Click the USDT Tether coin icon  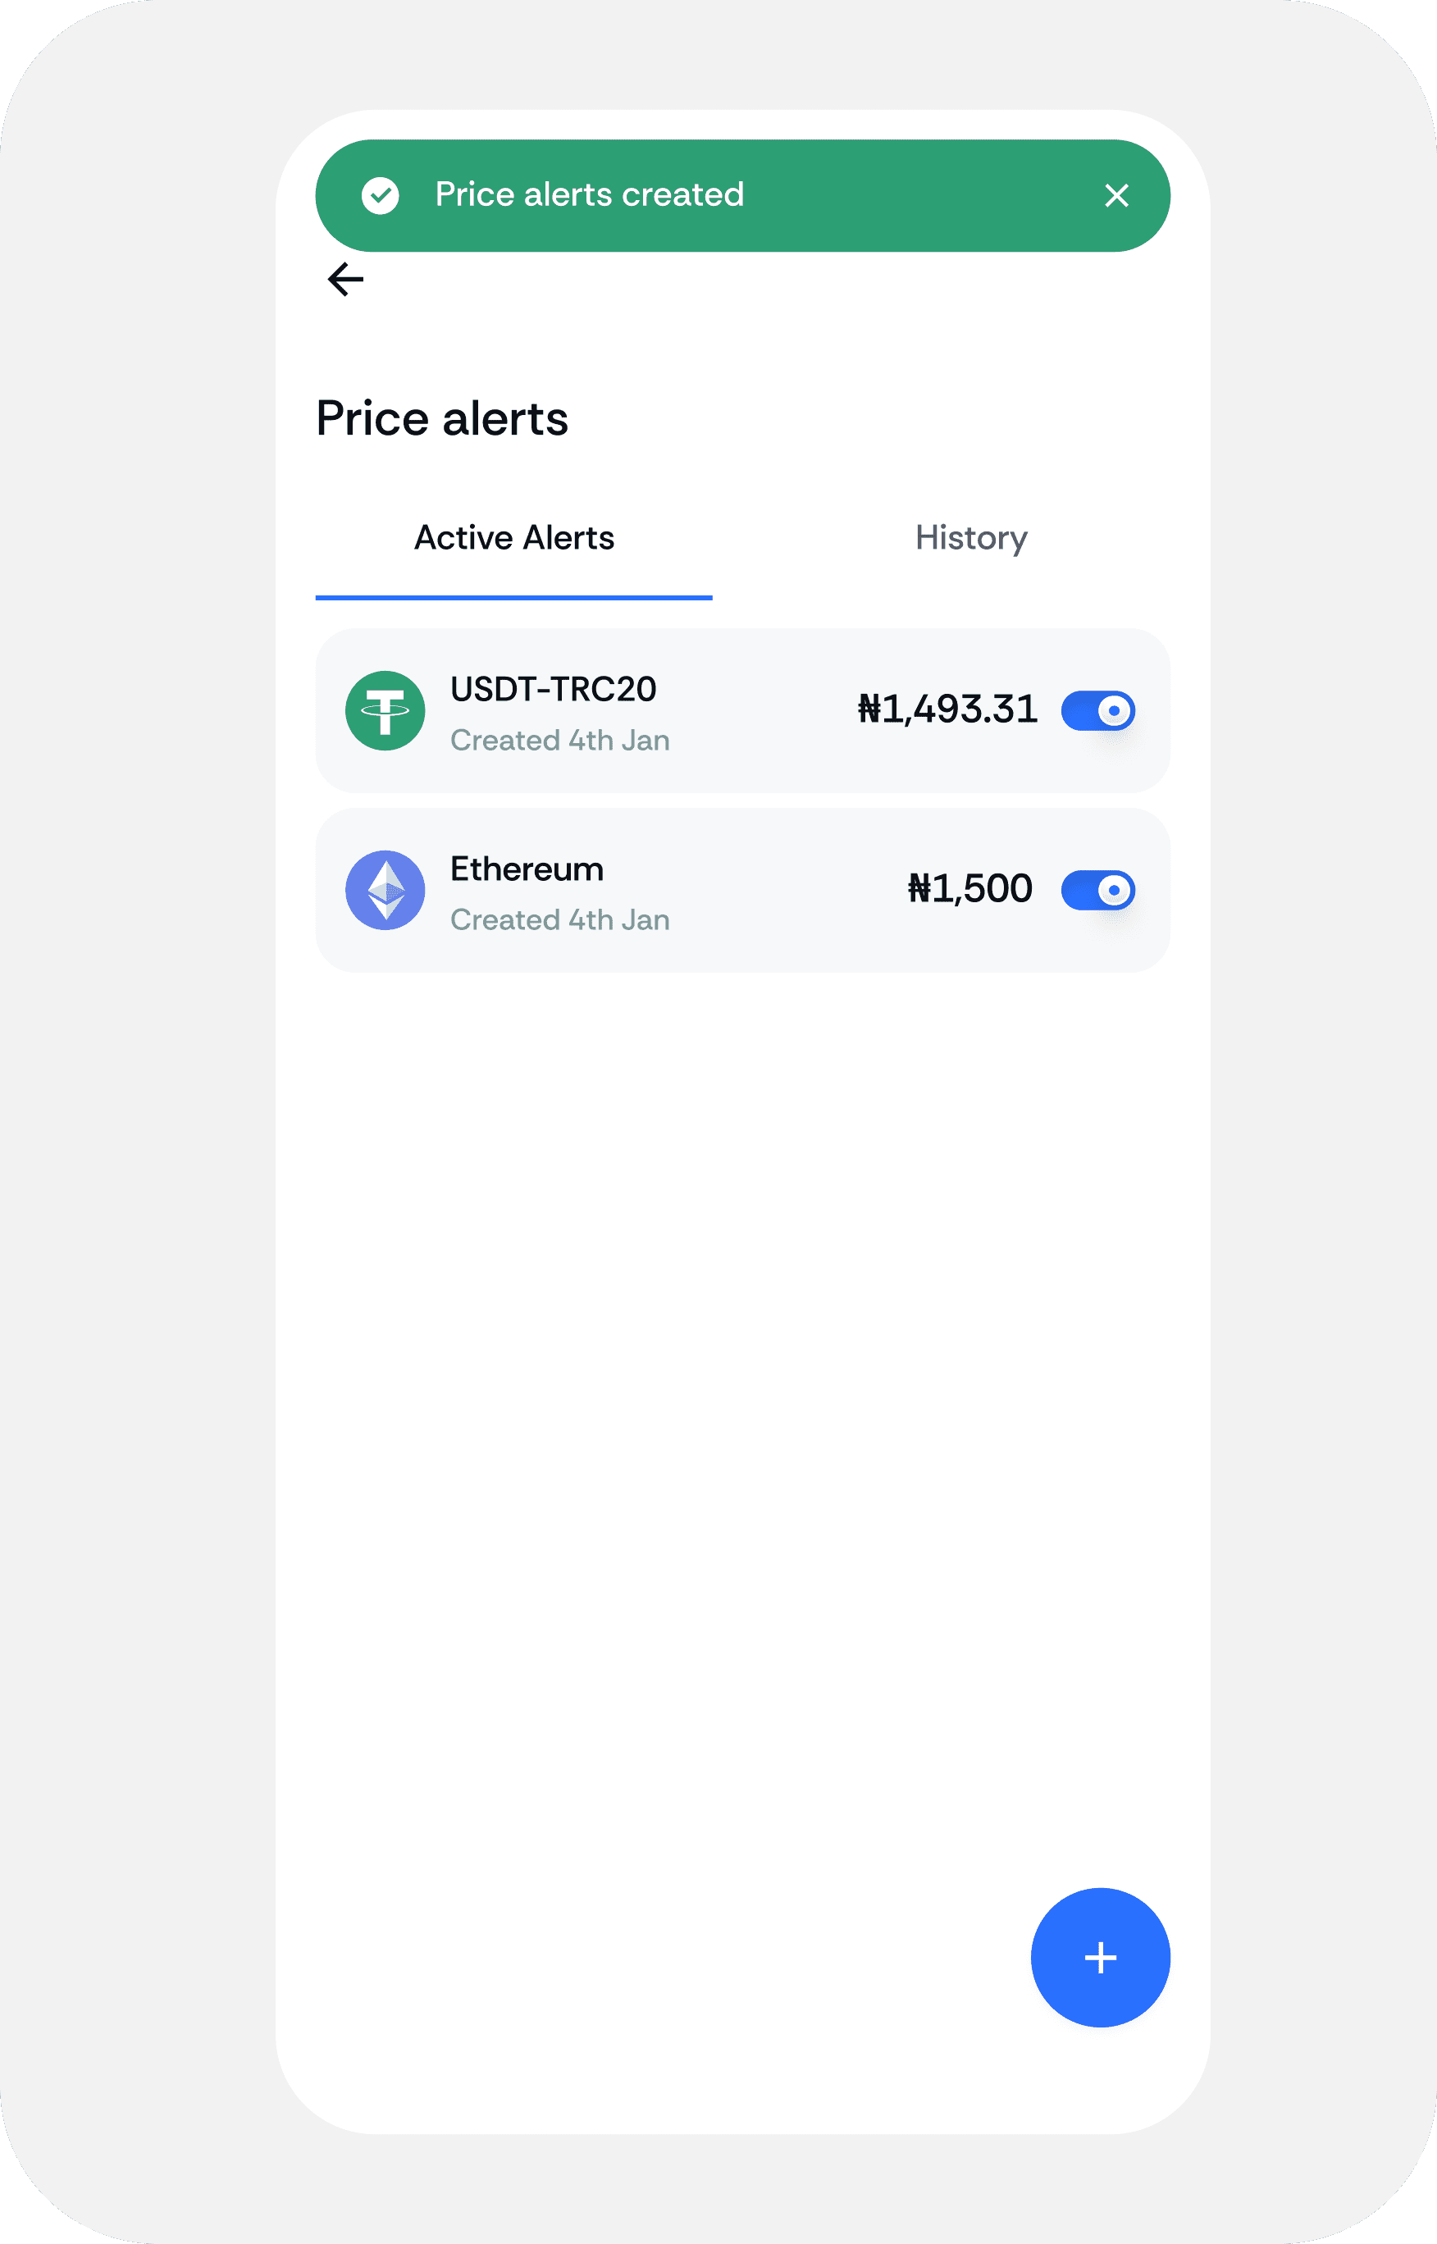385,710
